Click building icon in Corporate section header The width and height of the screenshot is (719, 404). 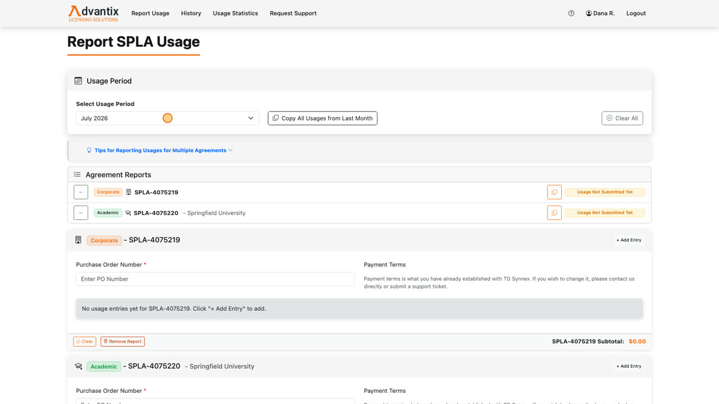(x=78, y=240)
